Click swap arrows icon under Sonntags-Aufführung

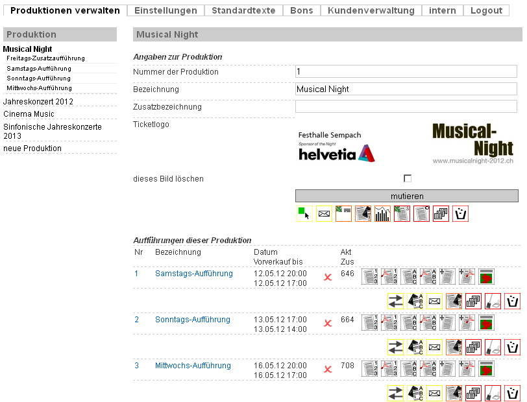coord(396,348)
